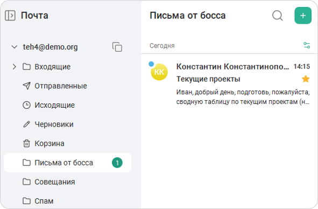Compose new mail with the plus button
The width and height of the screenshot is (318, 209).
point(303,16)
